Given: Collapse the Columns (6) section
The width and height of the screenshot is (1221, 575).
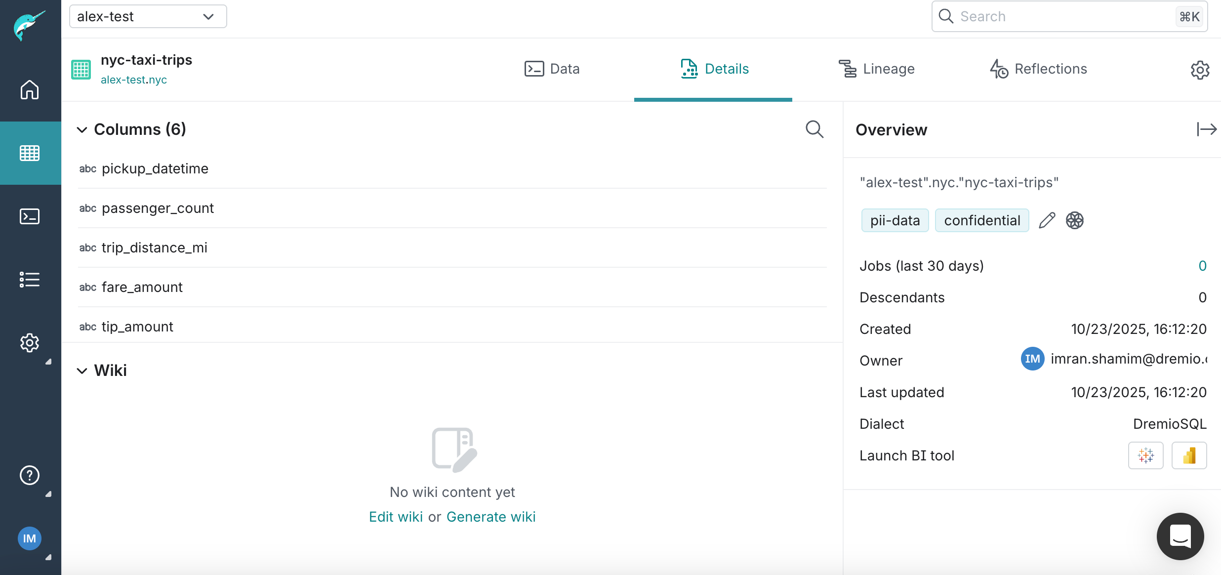Looking at the screenshot, I should [82, 129].
